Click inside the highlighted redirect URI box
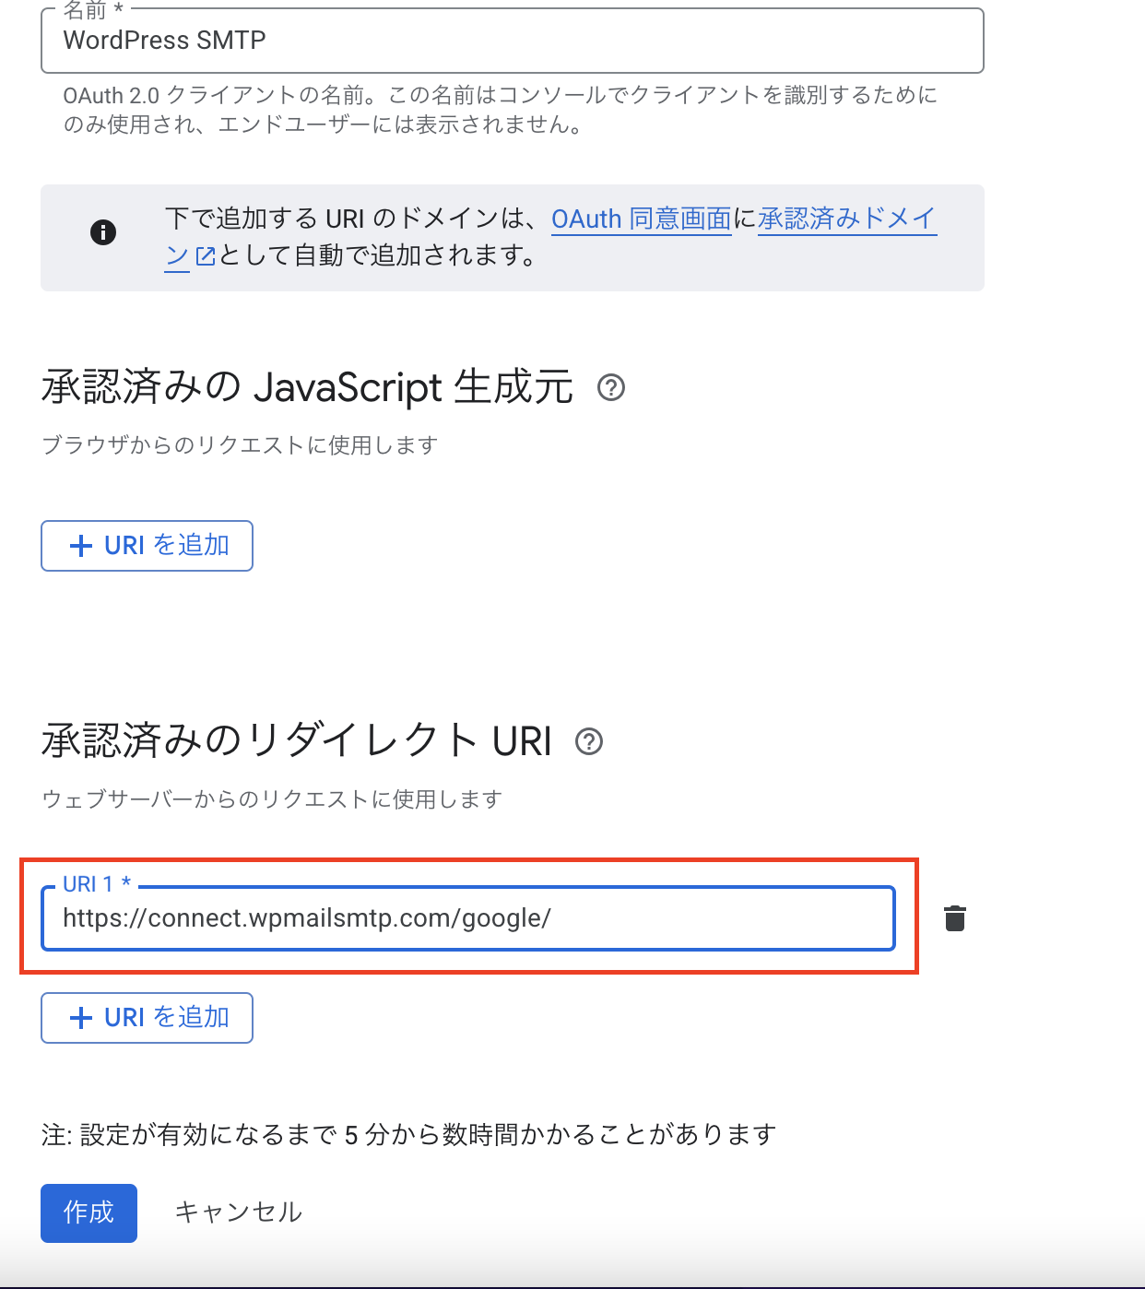The height and width of the screenshot is (1289, 1145). (x=461, y=917)
